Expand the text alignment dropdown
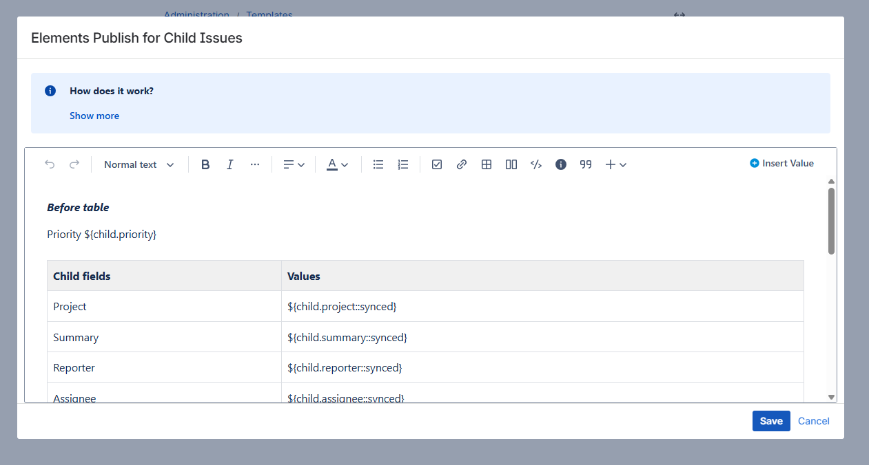This screenshot has height=465, width=869. point(294,164)
